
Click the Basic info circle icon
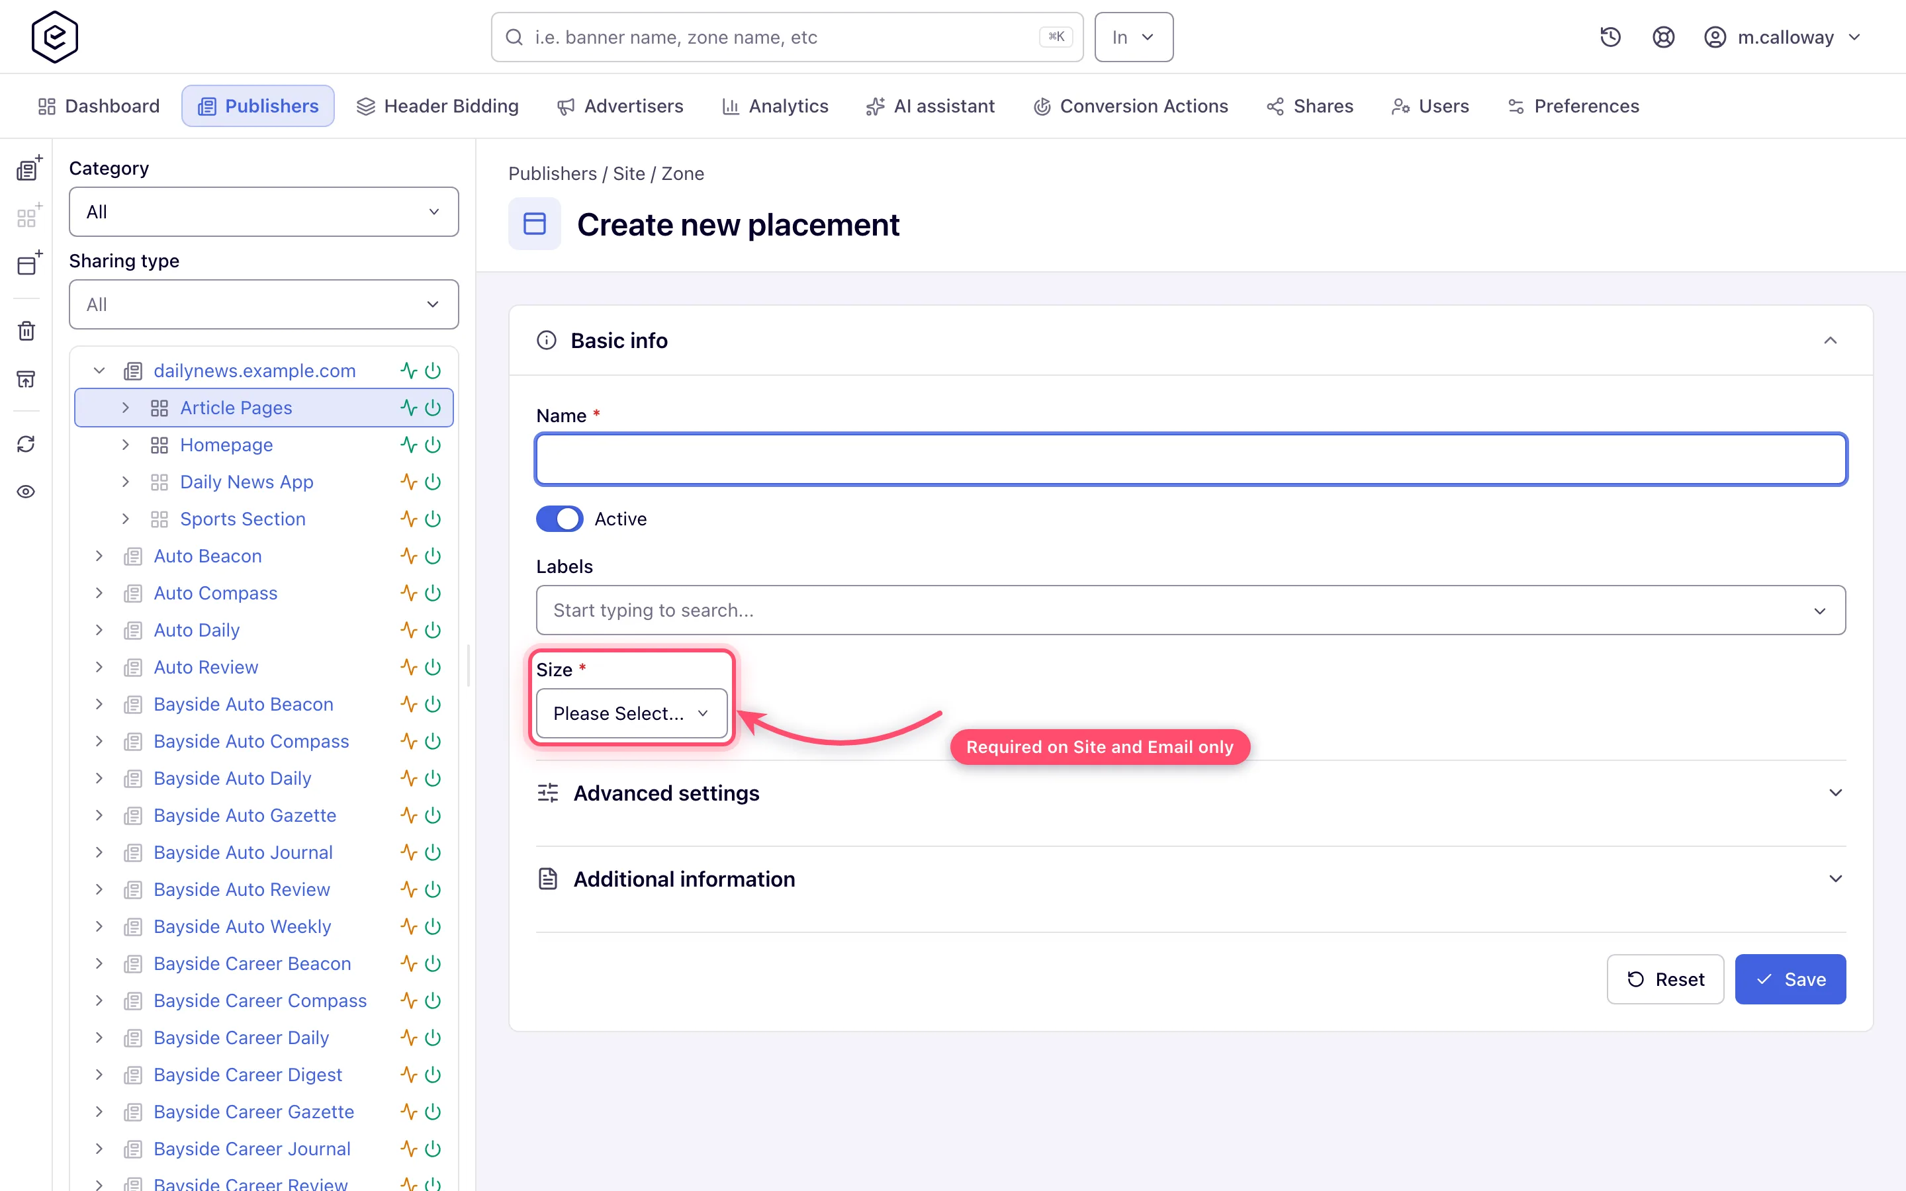click(x=547, y=340)
